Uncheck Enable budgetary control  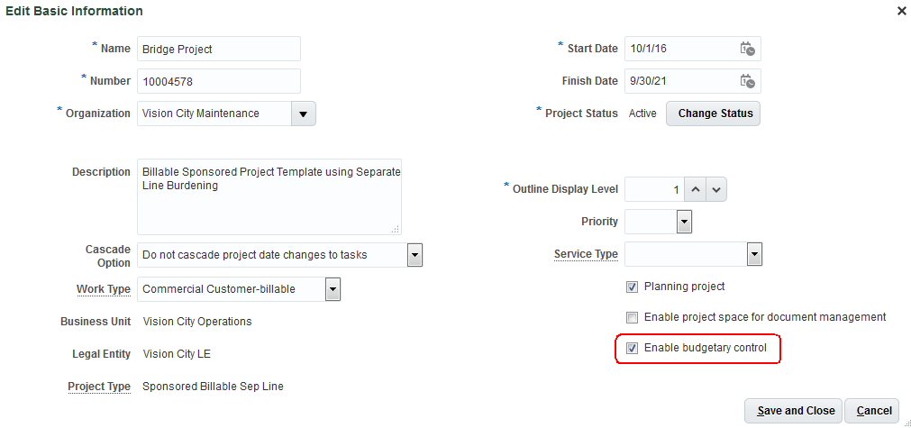tap(633, 349)
